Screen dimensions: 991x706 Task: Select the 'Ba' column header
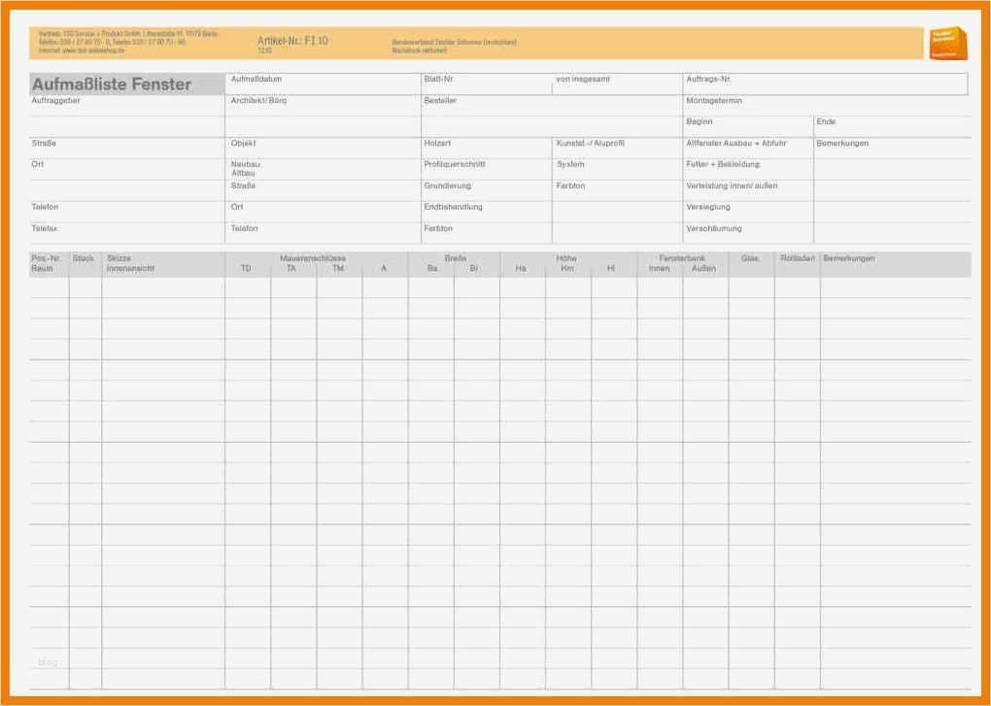[432, 268]
